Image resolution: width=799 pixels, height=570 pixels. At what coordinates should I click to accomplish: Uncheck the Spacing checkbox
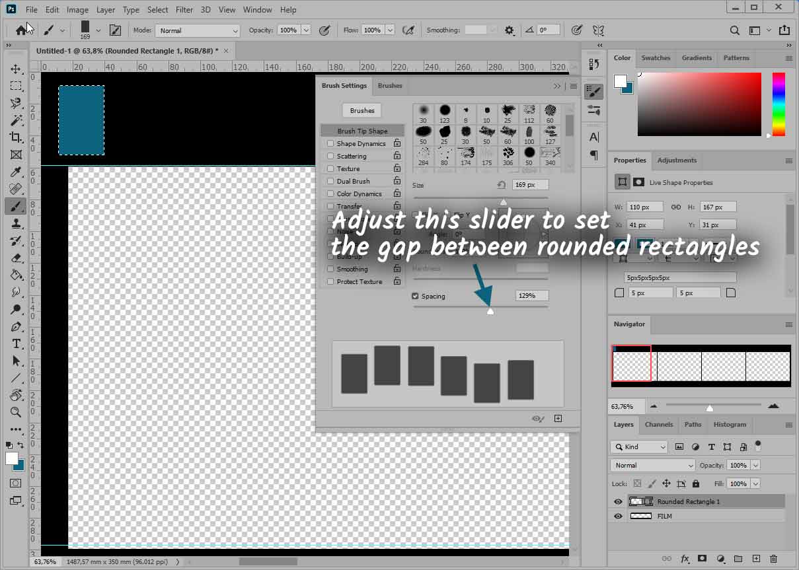click(x=415, y=296)
